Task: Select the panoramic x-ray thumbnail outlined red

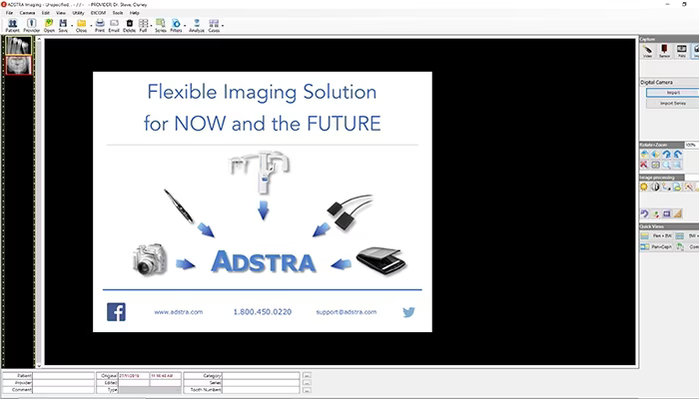Action: click(18, 66)
